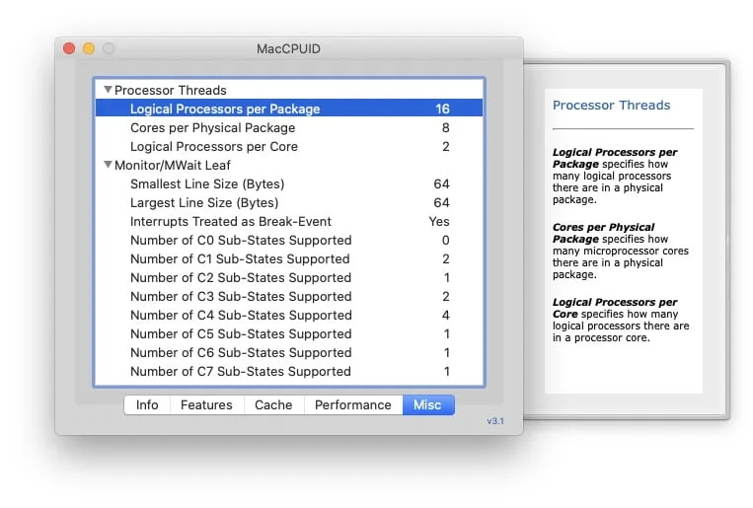Select Interrupts Treated as Break-Event row

click(289, 221)
